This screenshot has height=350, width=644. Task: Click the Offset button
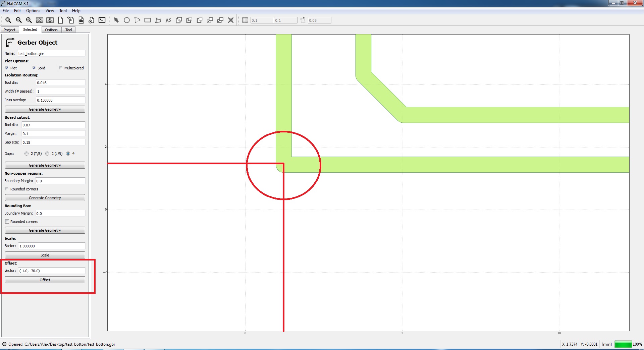45,280
